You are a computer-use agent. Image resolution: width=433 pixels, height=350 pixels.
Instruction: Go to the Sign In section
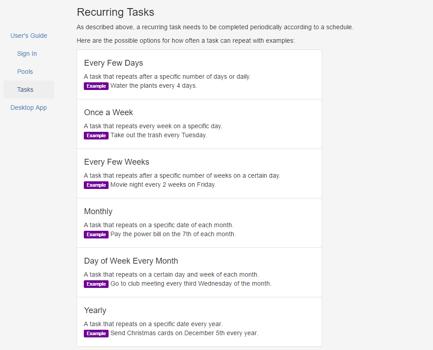coord(27,54)
